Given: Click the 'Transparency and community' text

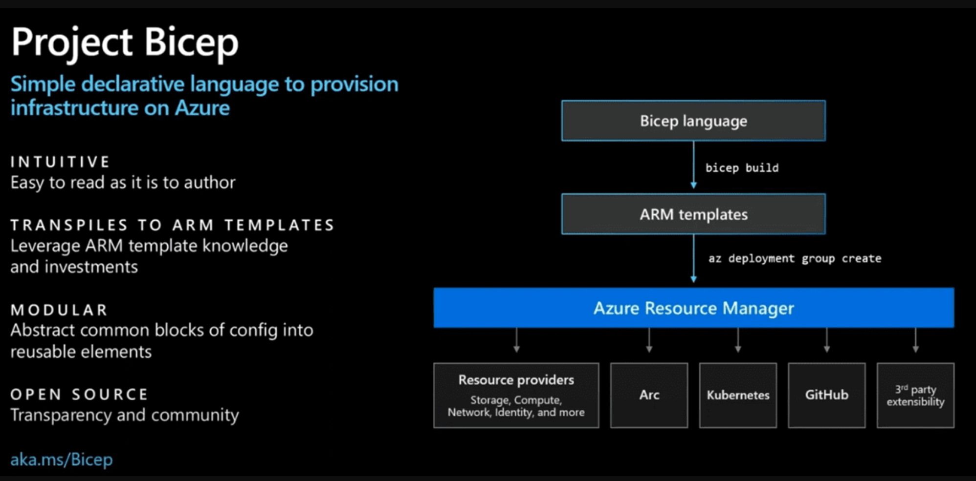Looking at the screenshot, I should [124, 415].
